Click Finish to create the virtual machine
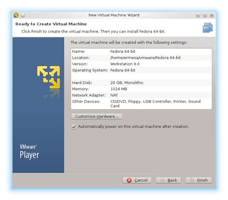 (199, 180)
